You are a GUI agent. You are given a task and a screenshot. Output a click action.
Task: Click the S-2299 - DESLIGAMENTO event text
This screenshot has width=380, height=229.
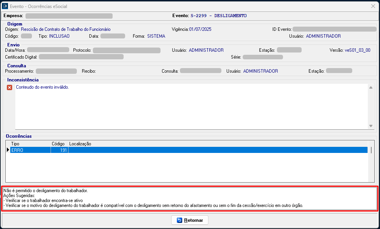[x=218, y=16]
